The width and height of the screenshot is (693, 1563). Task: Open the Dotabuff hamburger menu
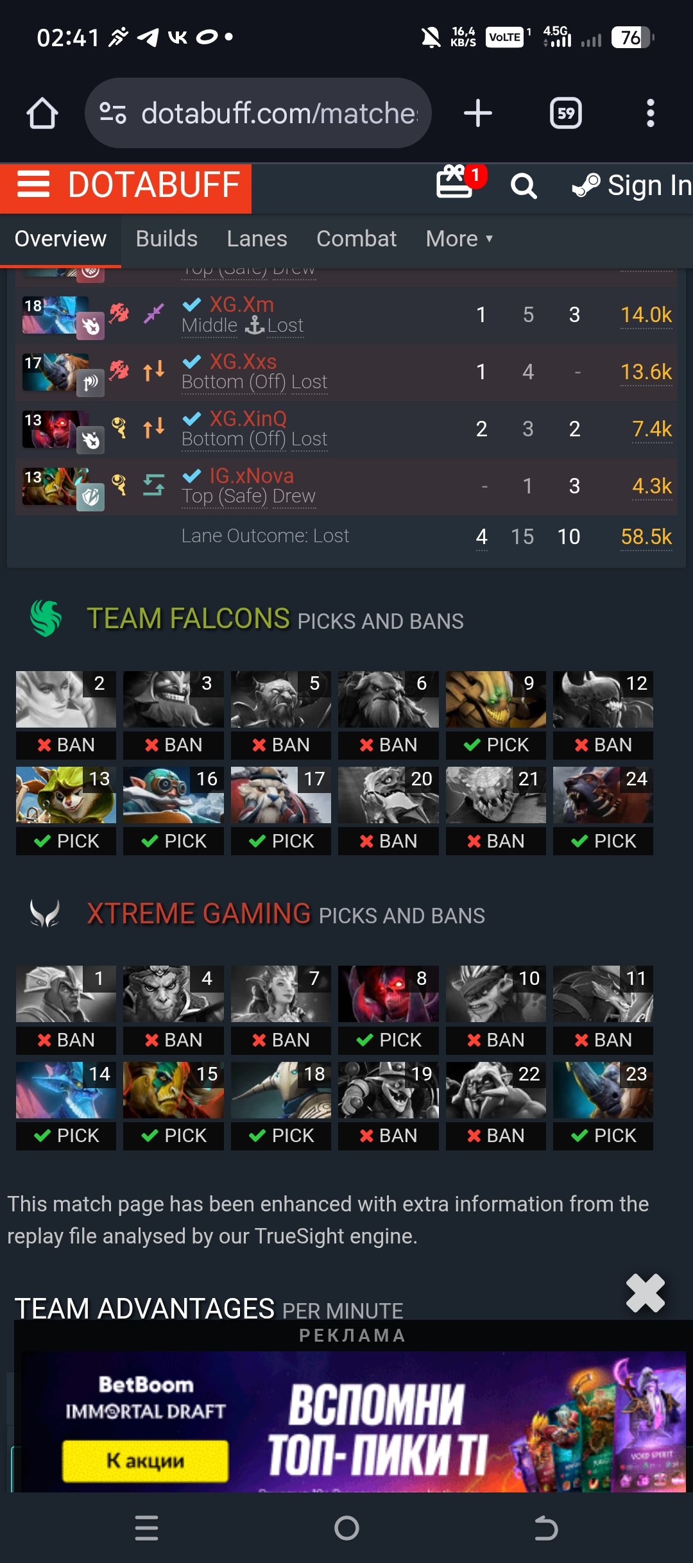(x=33, y=185)
